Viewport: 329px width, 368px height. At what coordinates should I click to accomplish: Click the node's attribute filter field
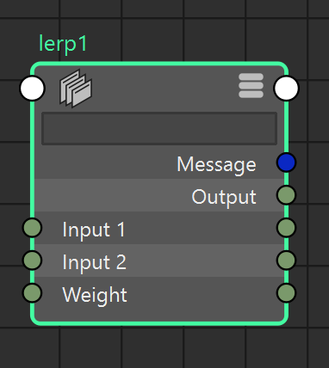pos(159,129)
